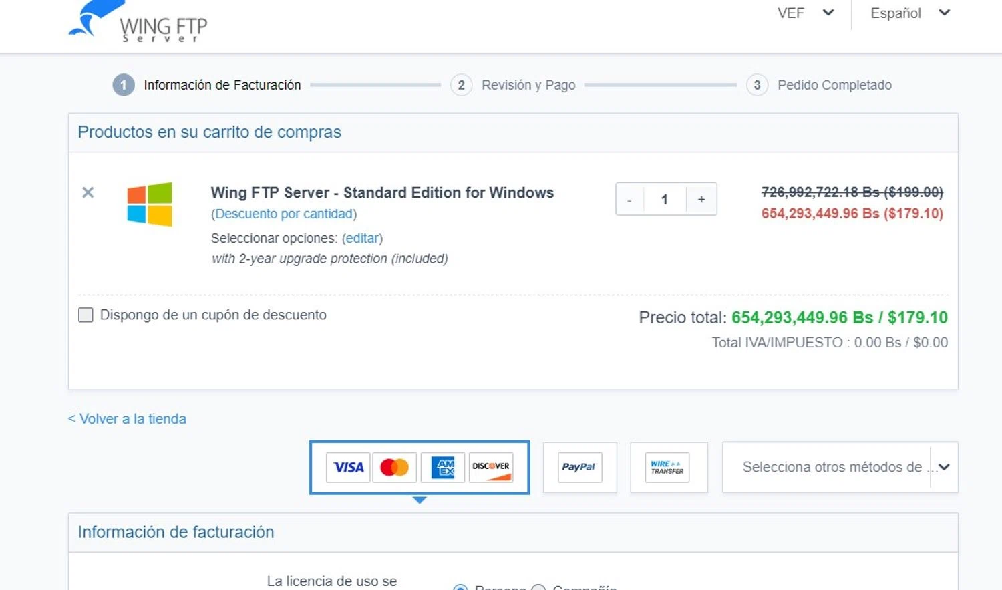Click the Windows logo product image
Image resolution: width=1002 pixels, height=590 pixels.
pyautogui.click(x=150, y=204)
